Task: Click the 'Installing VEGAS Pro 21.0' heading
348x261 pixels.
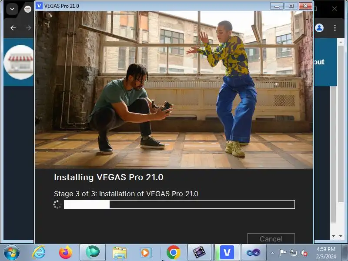Action: [x=108, y=177]
